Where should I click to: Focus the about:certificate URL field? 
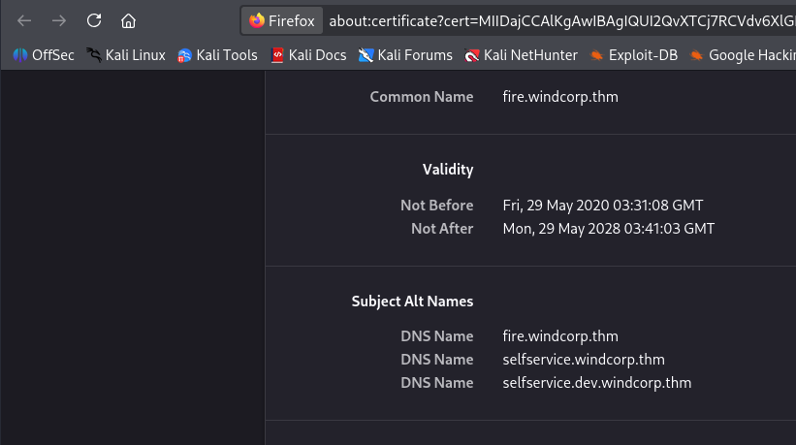[553, 20]
